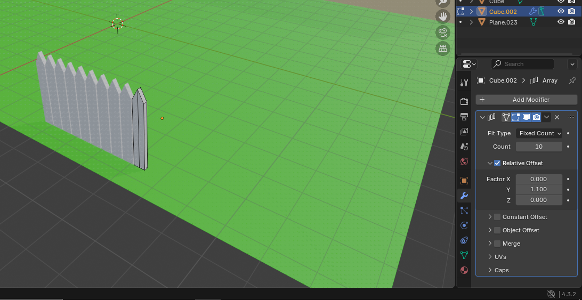Click the Count field showing 10

pyautogui.click(x=539, y=147)
